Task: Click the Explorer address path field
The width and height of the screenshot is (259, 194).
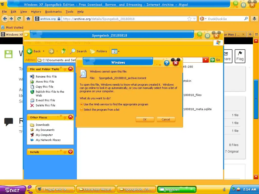Action: coord(120,60)
